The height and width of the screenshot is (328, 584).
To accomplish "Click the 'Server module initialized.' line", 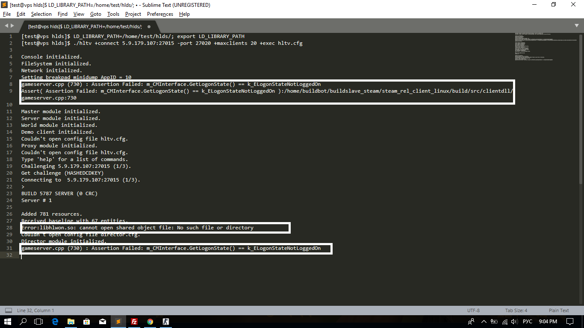I will pos(61,118).
